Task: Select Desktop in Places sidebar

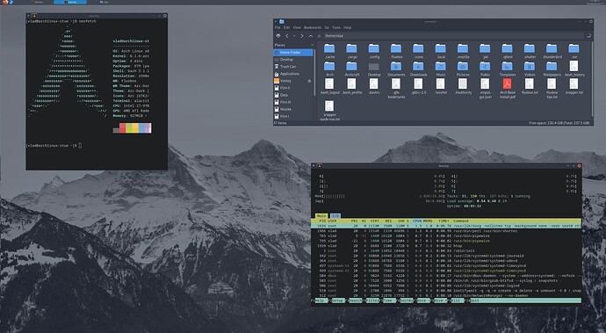Action: 293,60
